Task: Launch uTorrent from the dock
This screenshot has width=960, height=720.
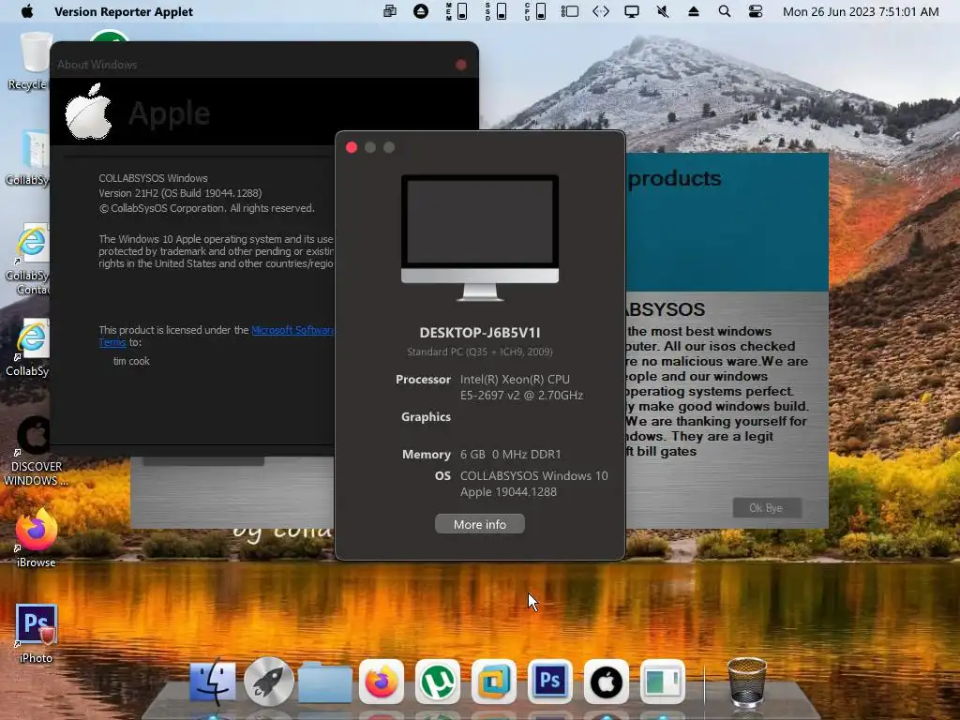Action: click(437, 682)
